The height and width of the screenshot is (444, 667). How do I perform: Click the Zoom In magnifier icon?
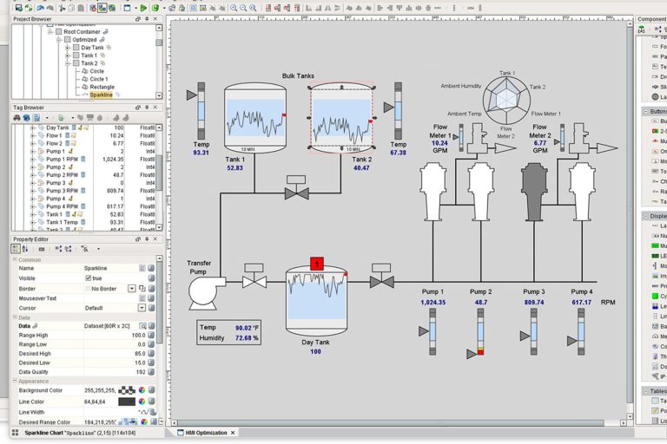pyautogui.click(x=234, y=7)
